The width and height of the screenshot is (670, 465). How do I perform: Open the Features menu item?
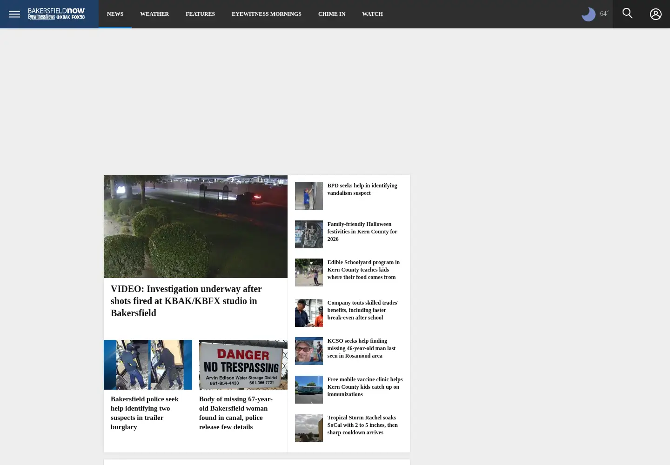[x=200, y=14]
